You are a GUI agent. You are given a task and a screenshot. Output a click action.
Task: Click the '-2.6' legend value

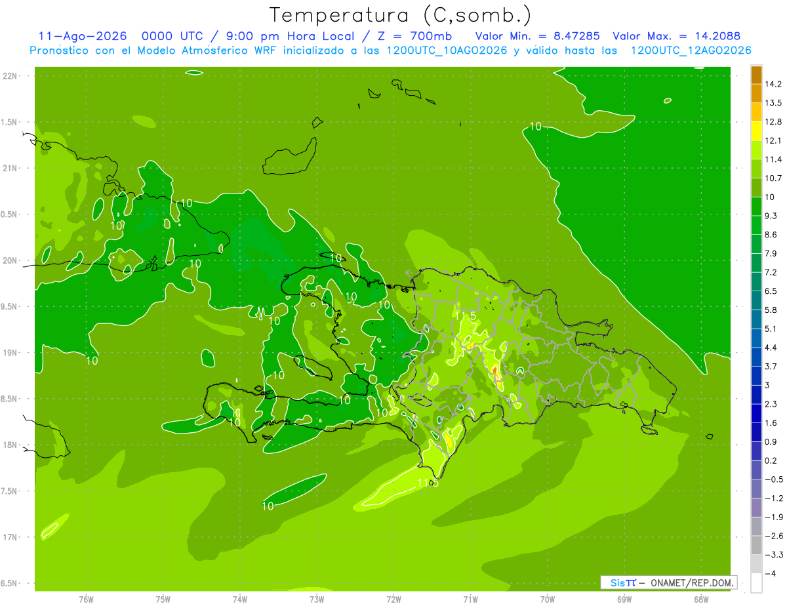(773, 536)
